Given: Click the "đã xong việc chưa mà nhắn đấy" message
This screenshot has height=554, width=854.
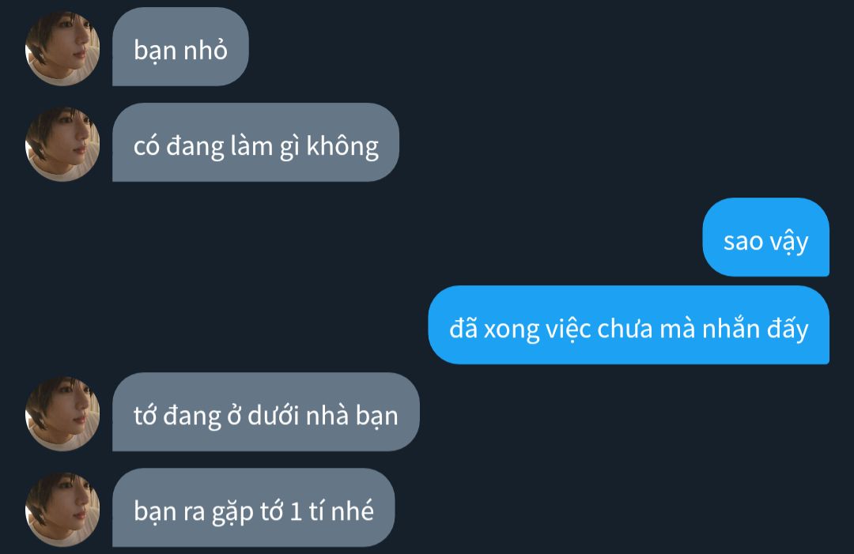Looking at the screenshot, I should 629,325.
